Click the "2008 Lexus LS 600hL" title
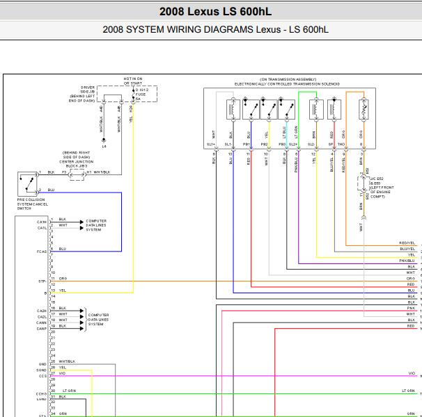 pos(215,12)
